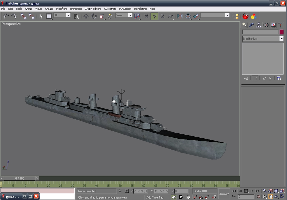This screenshot has width=287, height=200.
Task: Click the Align tool icon
Action: 196,16
